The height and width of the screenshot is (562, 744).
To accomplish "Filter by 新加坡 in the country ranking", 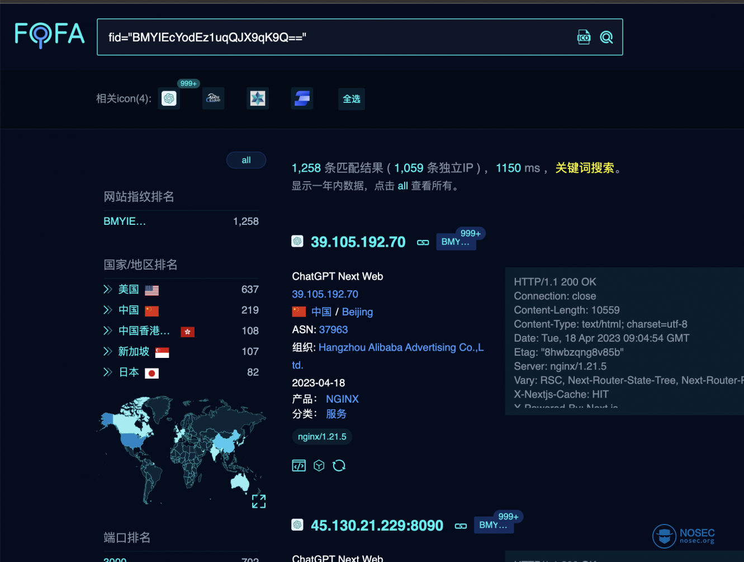I will (134, 351).
